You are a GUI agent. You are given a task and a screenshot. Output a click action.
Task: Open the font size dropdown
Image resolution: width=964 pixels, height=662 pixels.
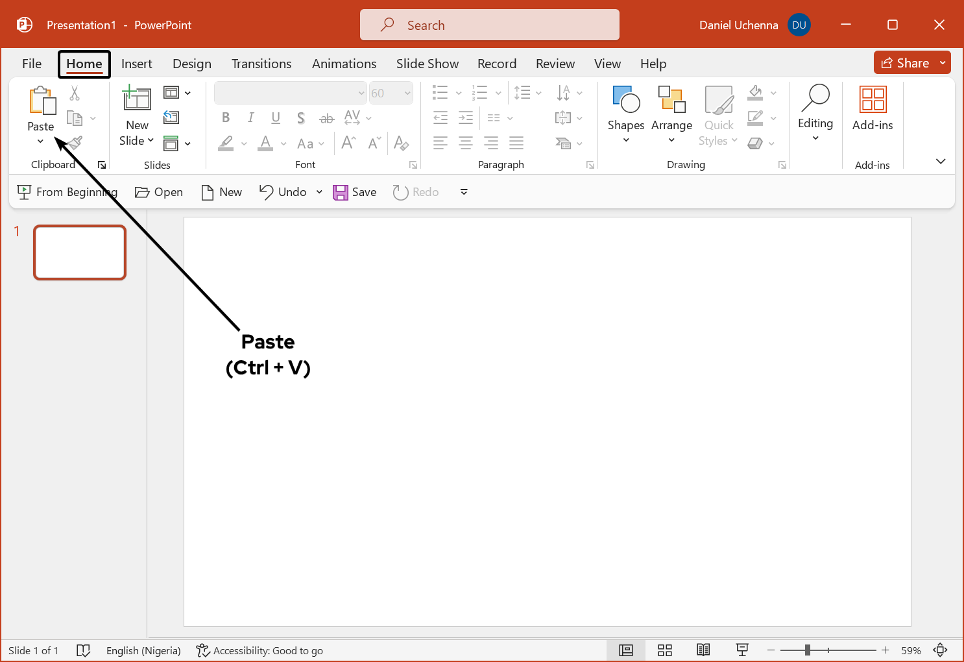(x=407, y=93)
